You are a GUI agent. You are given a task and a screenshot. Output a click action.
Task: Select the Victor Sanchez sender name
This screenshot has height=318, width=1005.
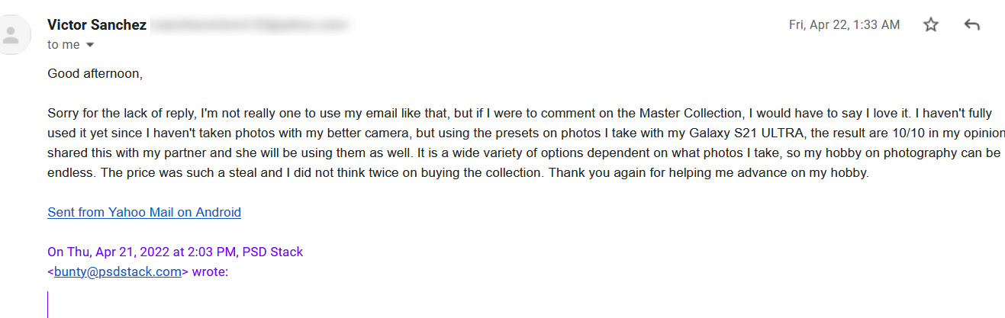tap(97, 24)
